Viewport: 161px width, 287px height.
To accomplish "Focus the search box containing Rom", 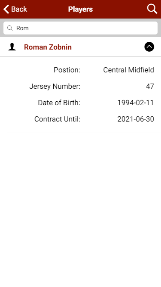I will click(80, 28).
